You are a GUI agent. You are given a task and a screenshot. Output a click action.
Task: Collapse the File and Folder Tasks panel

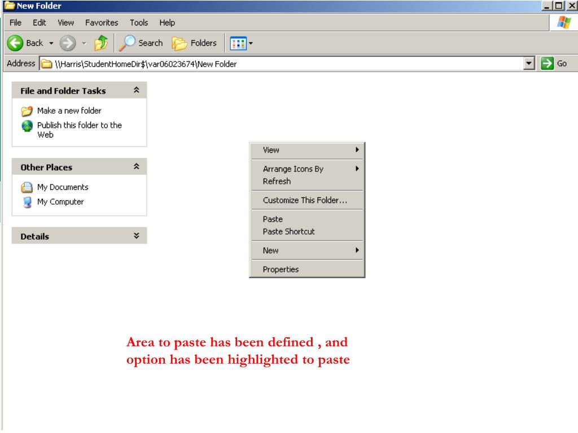[x=136, y=90]
